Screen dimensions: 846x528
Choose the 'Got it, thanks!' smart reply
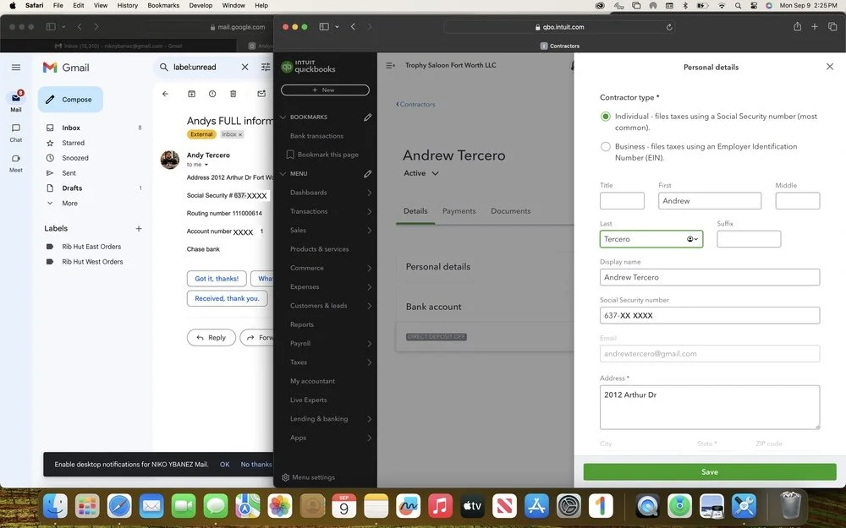pyautogui.click(x=217, y=279)
